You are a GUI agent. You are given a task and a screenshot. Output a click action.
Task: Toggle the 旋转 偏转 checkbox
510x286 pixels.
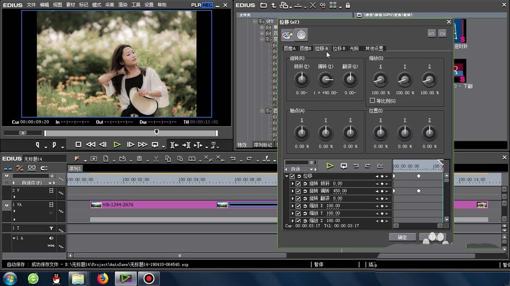pos(298,191)
